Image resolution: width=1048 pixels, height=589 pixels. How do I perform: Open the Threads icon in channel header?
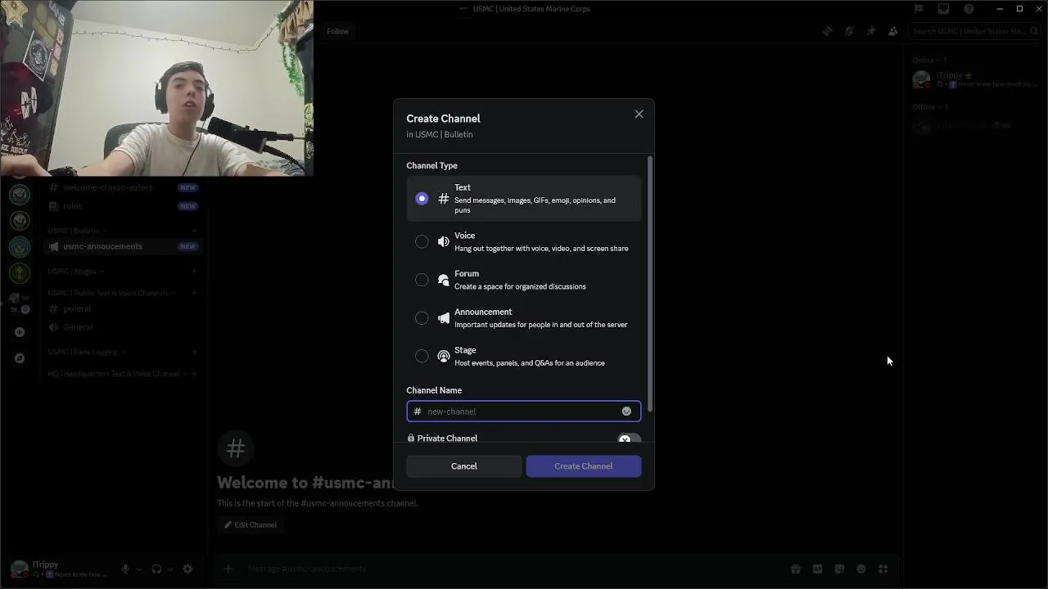(827, 31)
